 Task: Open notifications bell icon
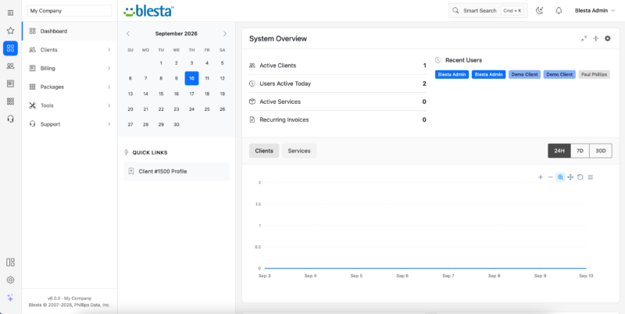(559, 11)
